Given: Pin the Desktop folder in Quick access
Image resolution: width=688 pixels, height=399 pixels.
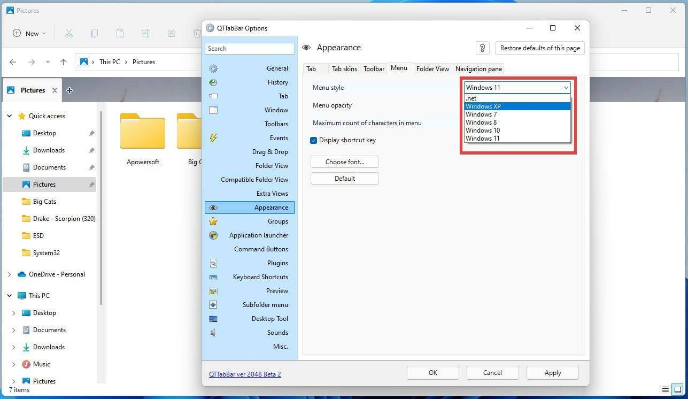Looking at the screenshot, I should pos(91,133).
